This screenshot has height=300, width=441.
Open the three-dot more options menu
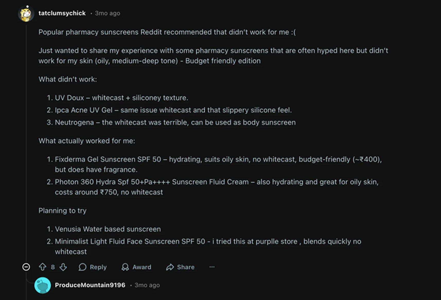[212, 267]
